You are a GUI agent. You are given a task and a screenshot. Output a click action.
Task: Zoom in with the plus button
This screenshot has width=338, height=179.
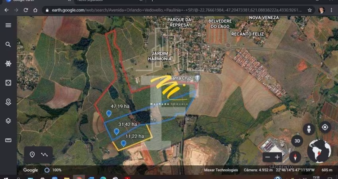[277, 157]
